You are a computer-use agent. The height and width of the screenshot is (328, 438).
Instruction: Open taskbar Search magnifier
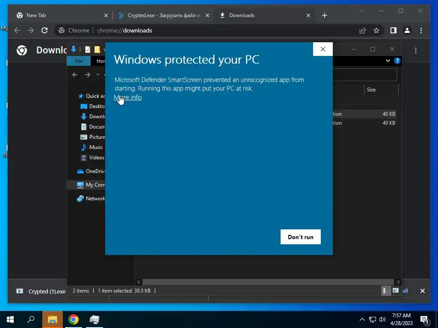[31, 319]
